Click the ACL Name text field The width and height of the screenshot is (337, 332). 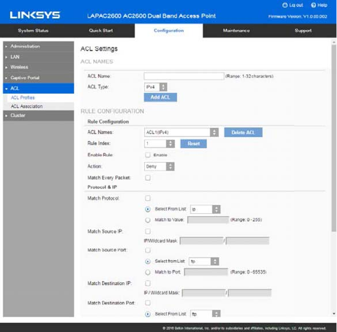pos(184,76)
